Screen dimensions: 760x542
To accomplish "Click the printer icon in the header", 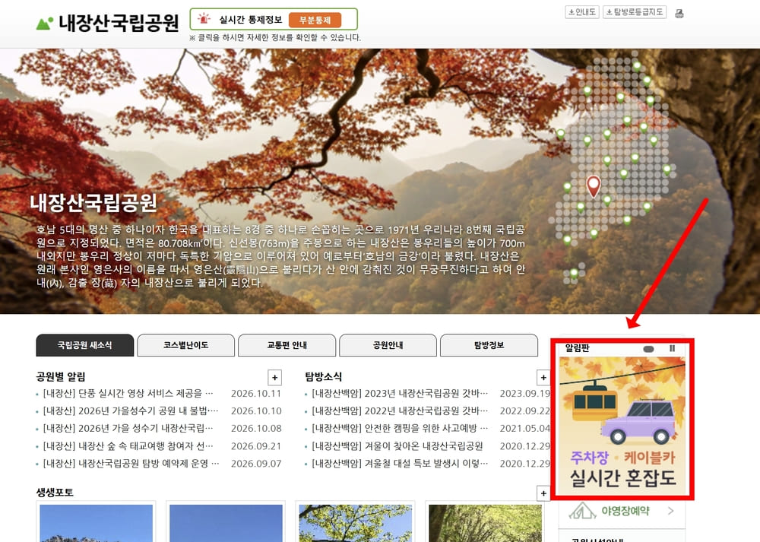I will [679, 14].
